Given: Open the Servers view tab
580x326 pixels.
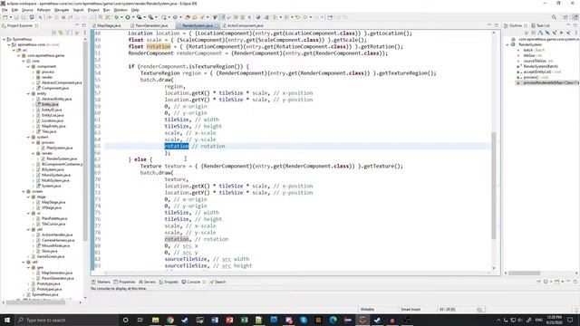Looking at the screenshot, I should pos(147,282).
